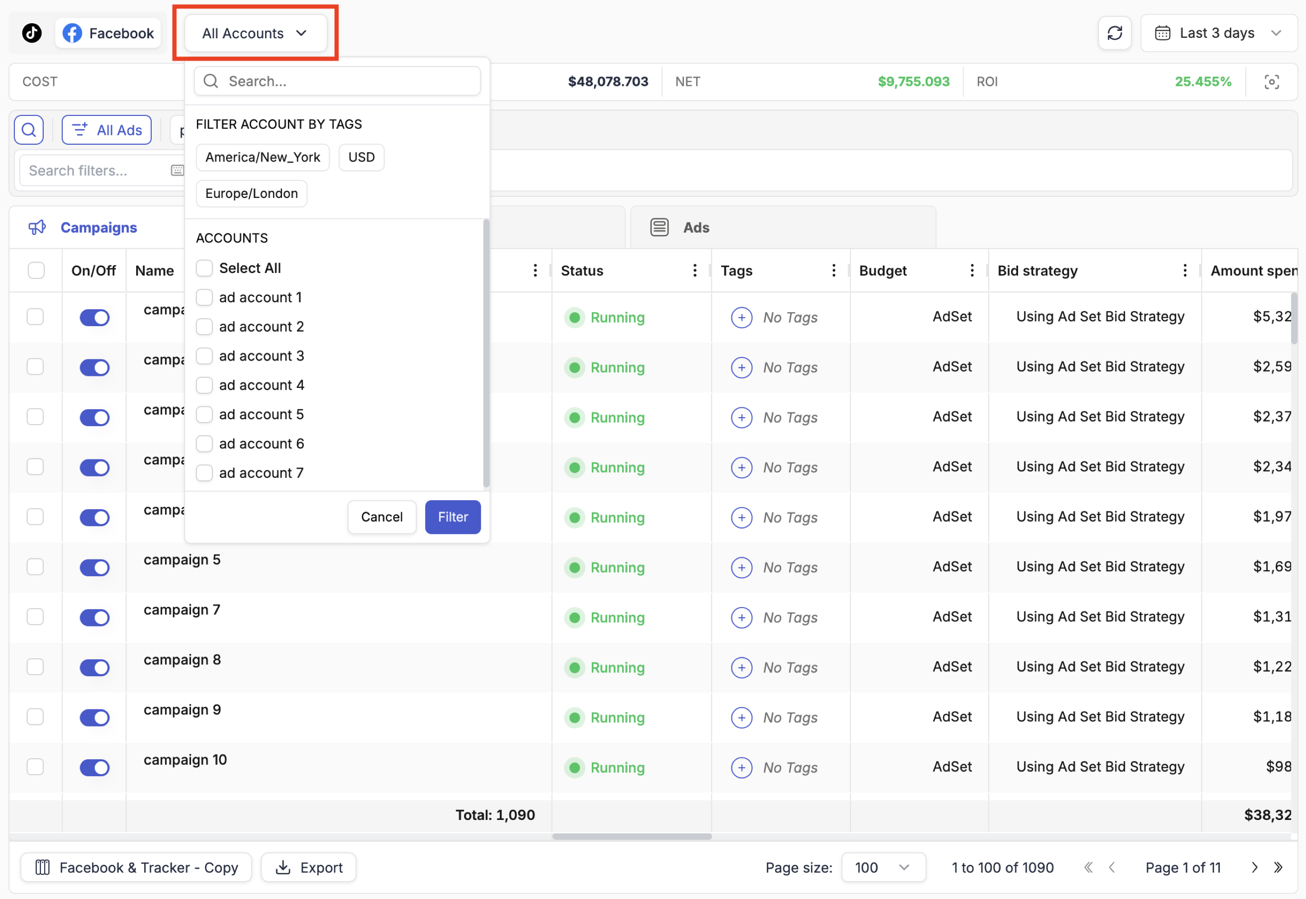Select the Europe/London tag filter

tap(251, 194)
